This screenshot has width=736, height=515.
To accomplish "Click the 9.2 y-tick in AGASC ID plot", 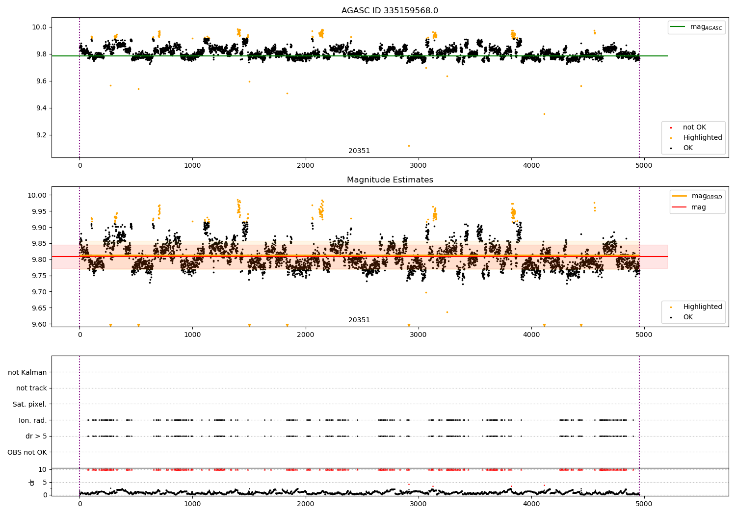I will click(x=41, y=135).
